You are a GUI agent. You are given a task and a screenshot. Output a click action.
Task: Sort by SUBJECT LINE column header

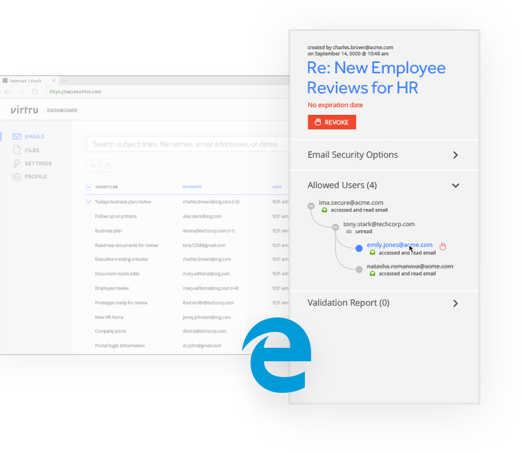pos(106,187)
